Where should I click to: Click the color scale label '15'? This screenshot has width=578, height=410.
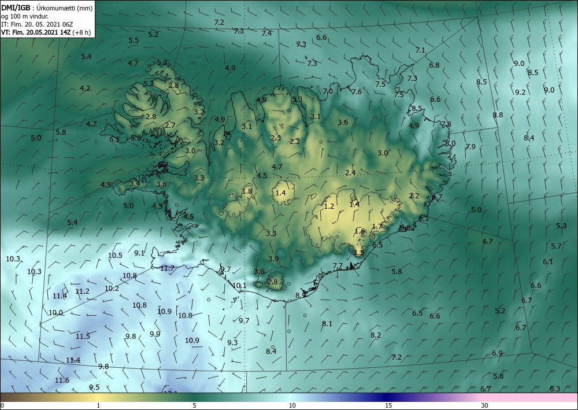pos(388,405)
